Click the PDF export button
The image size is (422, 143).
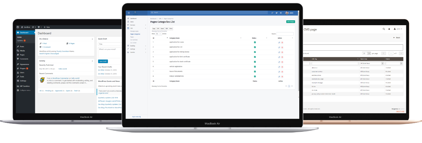coord(167,29)
